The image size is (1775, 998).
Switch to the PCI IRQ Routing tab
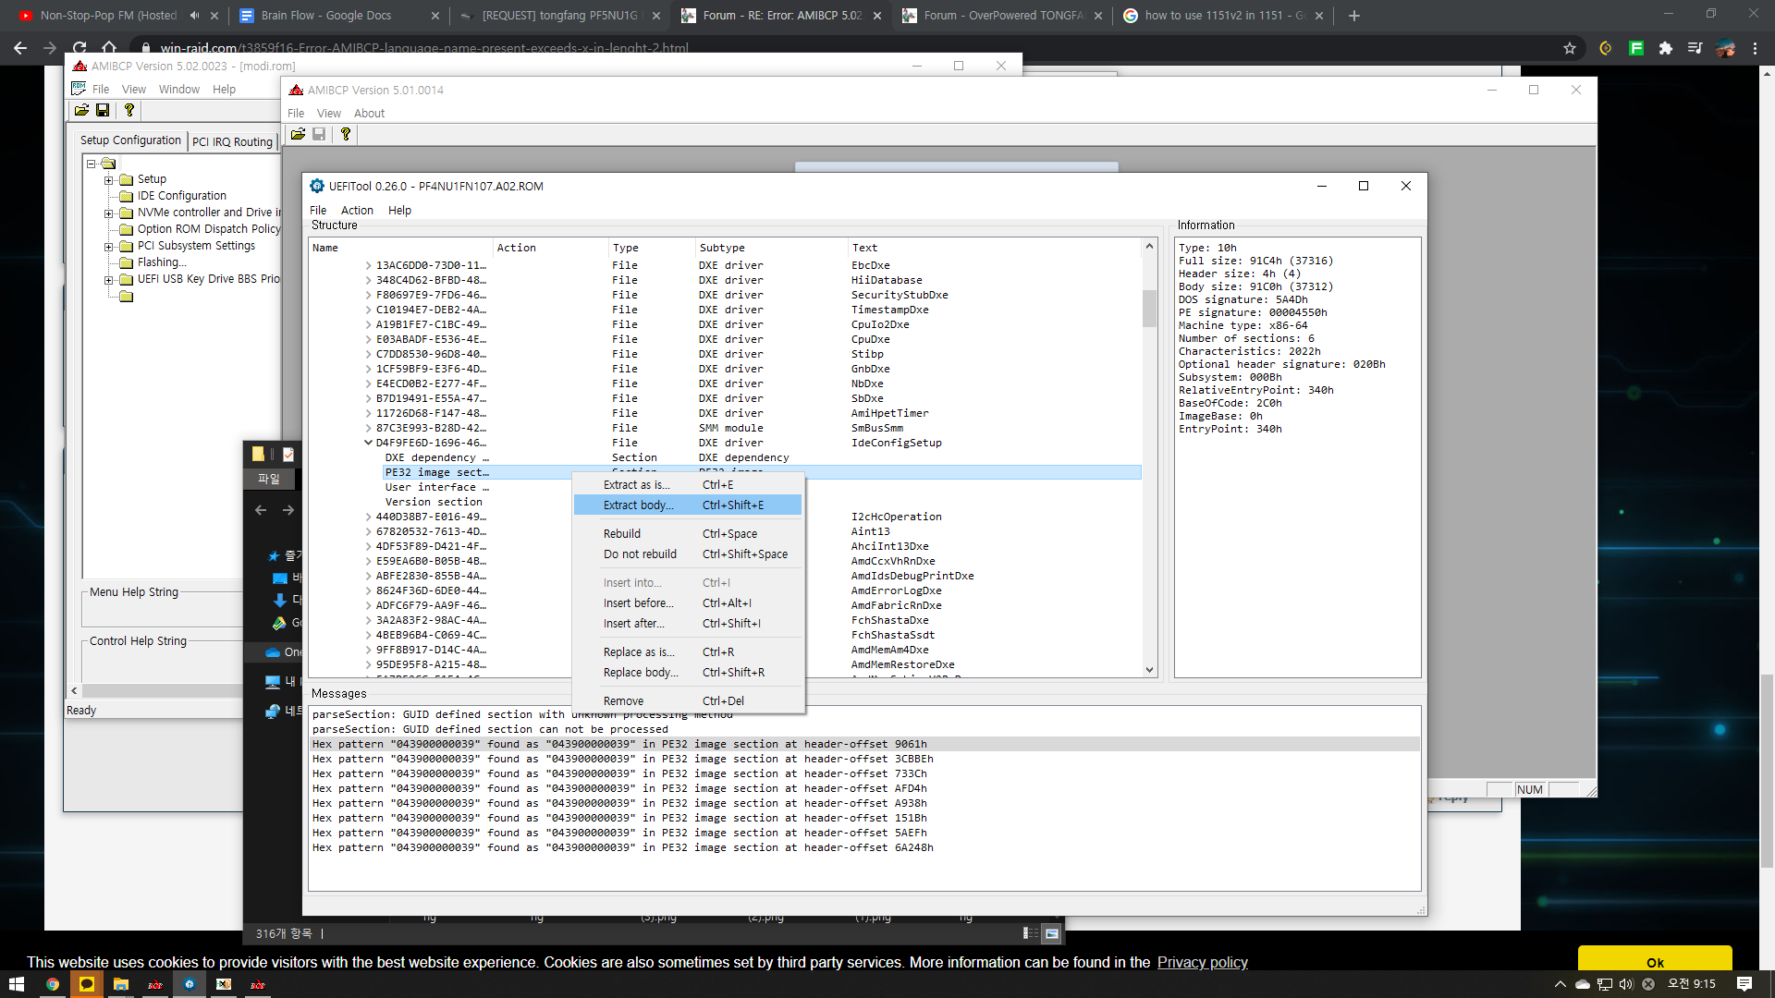[232, 141]
